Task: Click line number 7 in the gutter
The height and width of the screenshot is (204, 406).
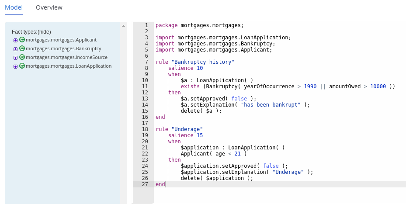Action: pyautogui.click(x=146, y=62)
